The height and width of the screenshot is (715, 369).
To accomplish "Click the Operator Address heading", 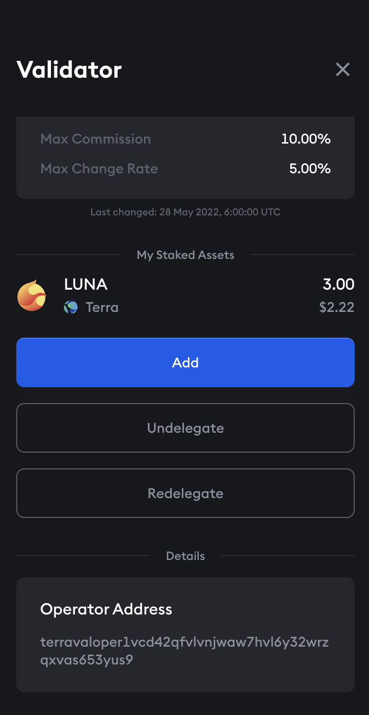I will click(x=106, y=609).
